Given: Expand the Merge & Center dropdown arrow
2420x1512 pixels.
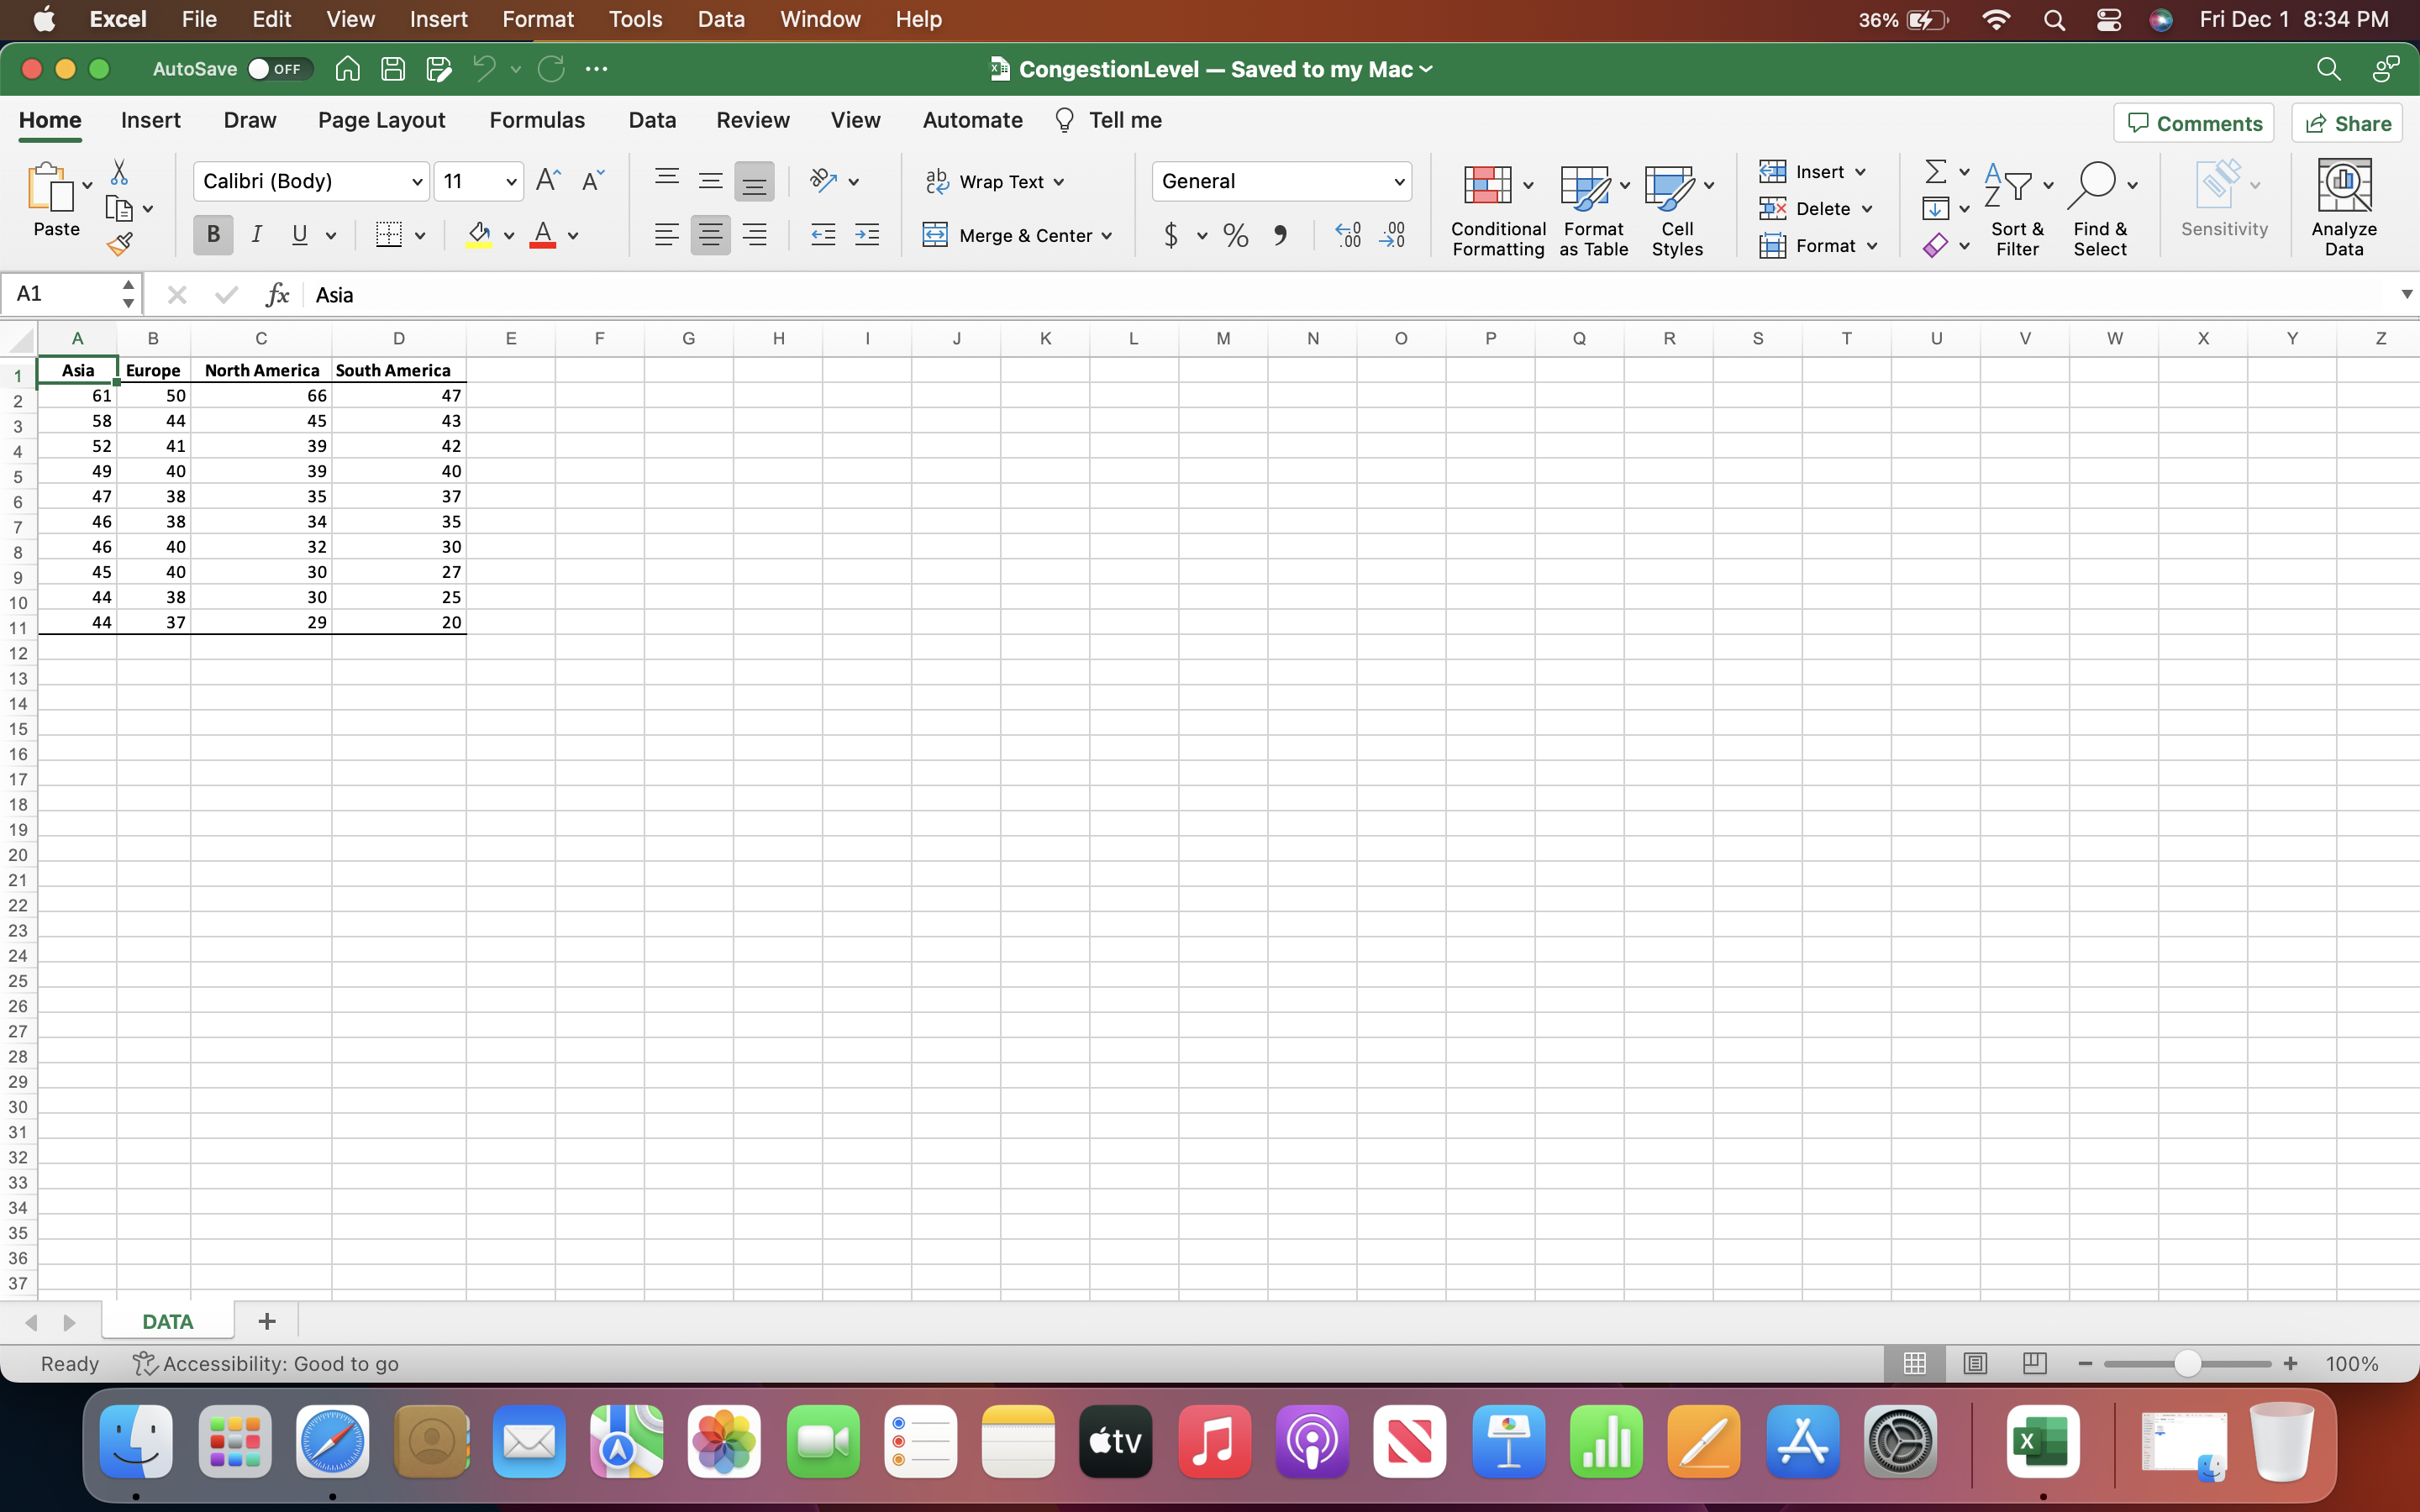Looking at the screenshot, I should coord(1107,236).
